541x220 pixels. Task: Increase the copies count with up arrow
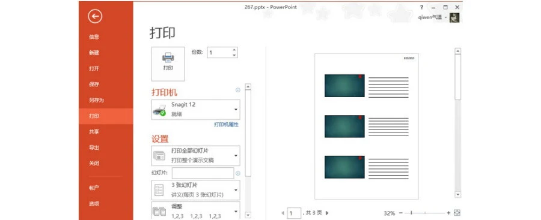[234, 50]
